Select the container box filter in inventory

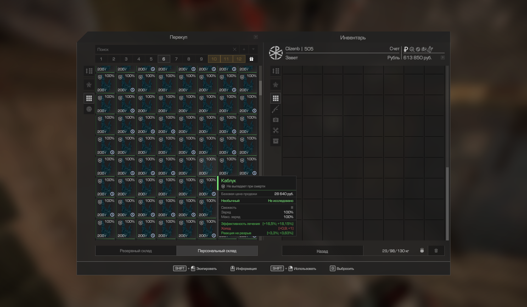[x=276, y=141]
